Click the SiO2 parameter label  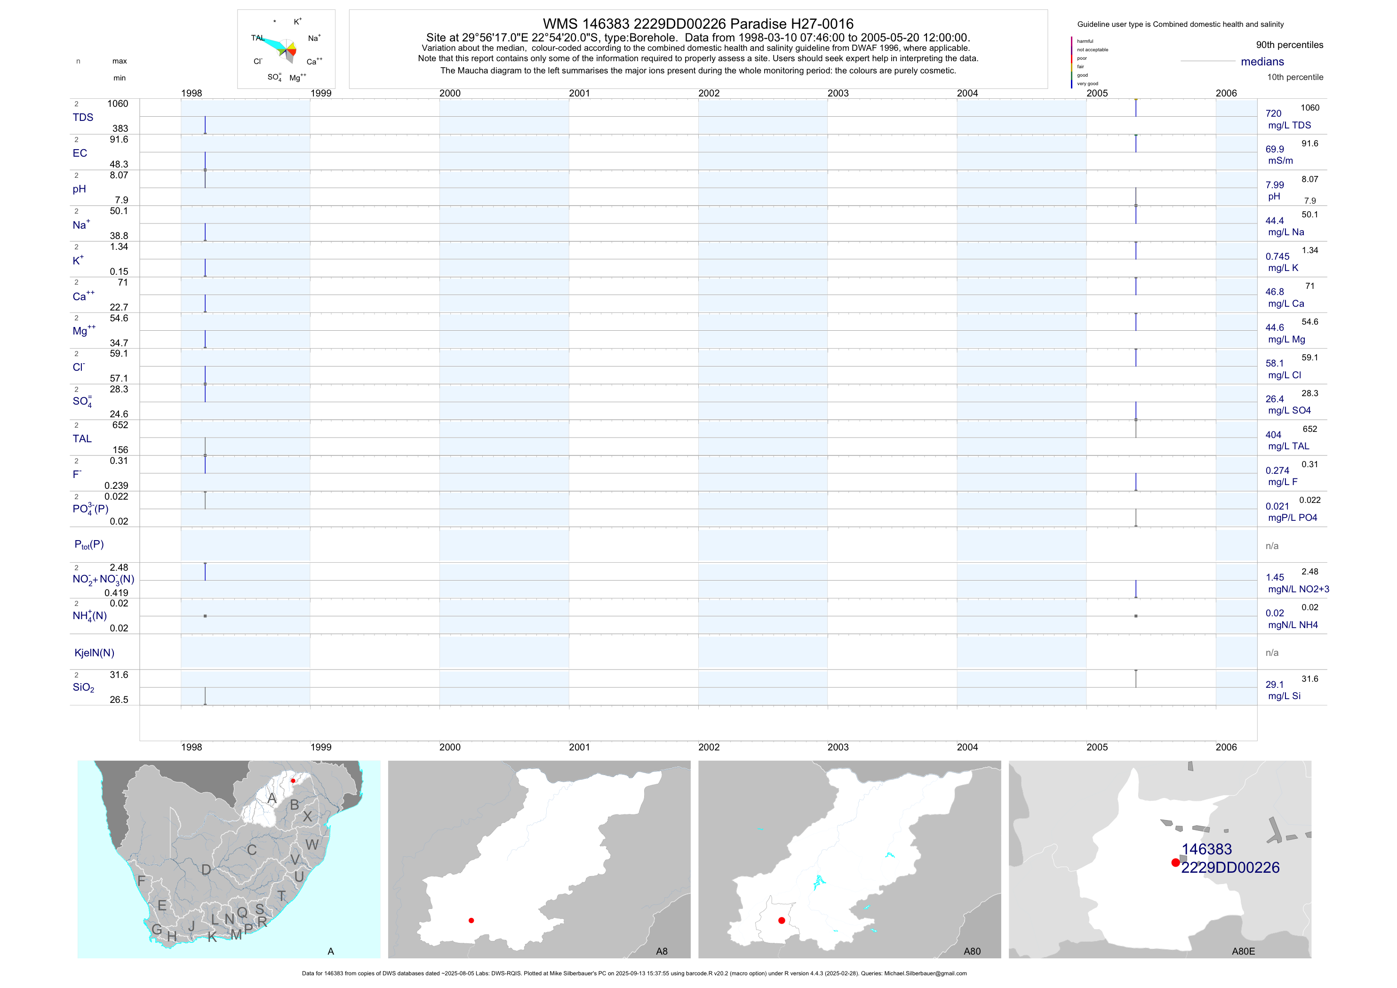pos(83,687)
